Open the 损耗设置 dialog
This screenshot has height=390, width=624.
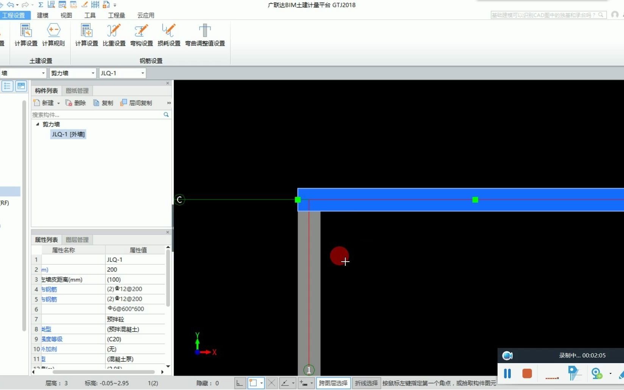[x=169, y=35]
